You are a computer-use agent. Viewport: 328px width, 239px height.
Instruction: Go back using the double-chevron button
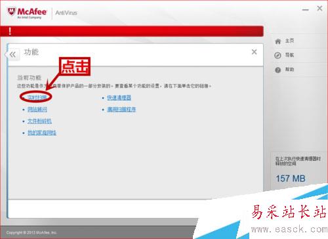[x=13, y=54]
